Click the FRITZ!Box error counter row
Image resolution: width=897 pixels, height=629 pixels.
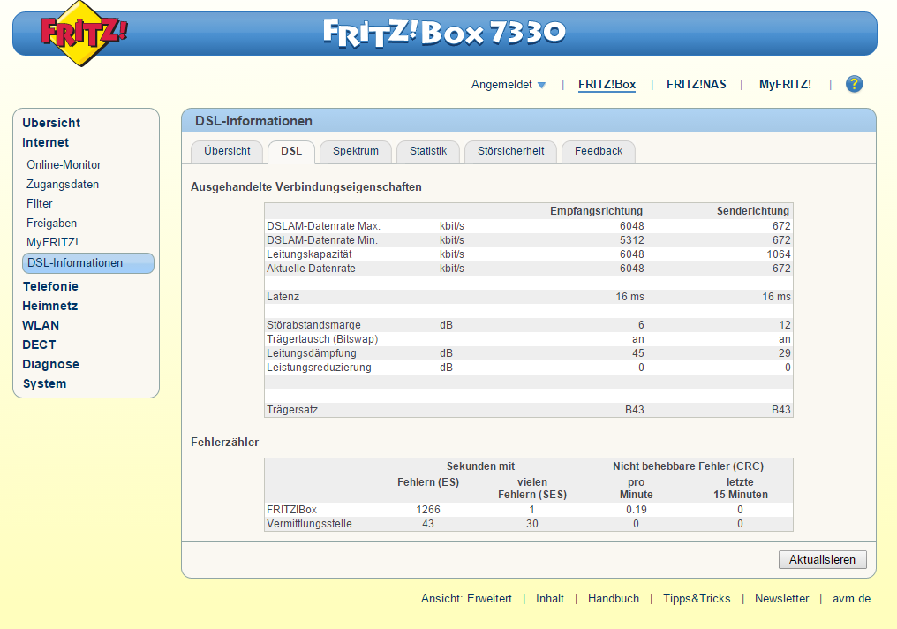pos(529,510)
